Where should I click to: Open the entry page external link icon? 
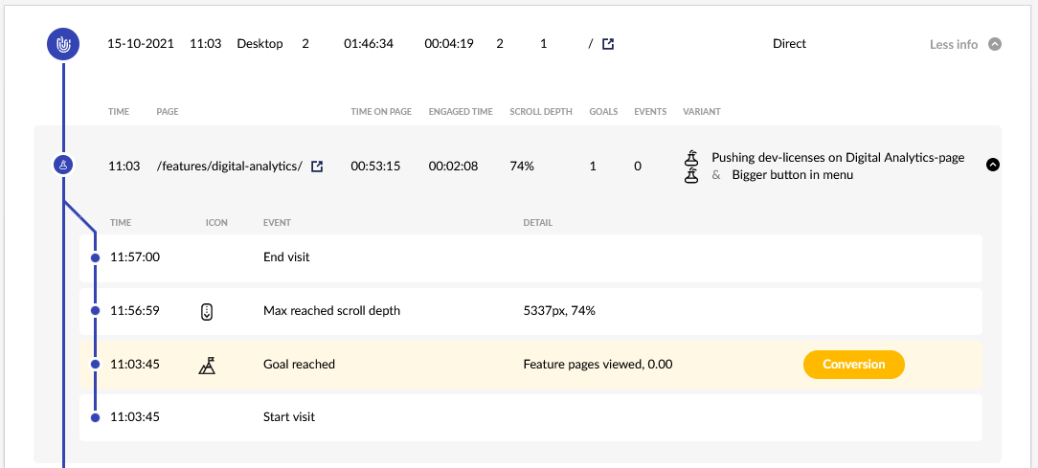pyautogui.click(x=608, y=44)
